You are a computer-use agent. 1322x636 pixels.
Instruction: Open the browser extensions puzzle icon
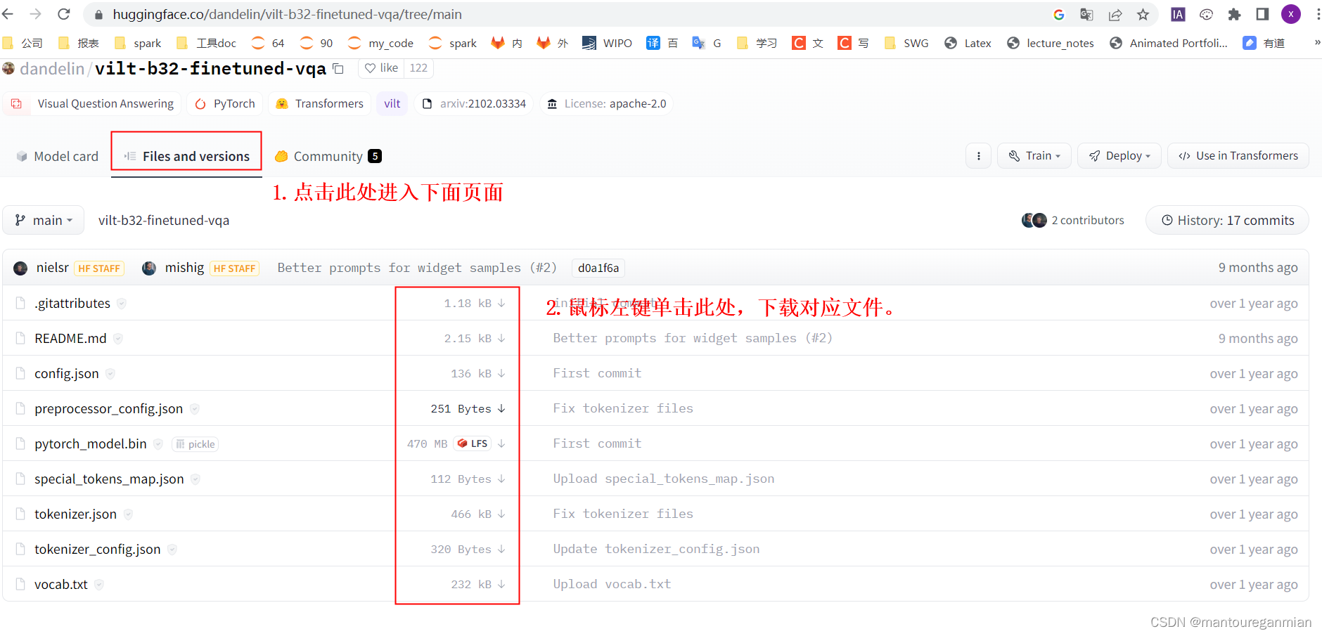pos(1234,14)
